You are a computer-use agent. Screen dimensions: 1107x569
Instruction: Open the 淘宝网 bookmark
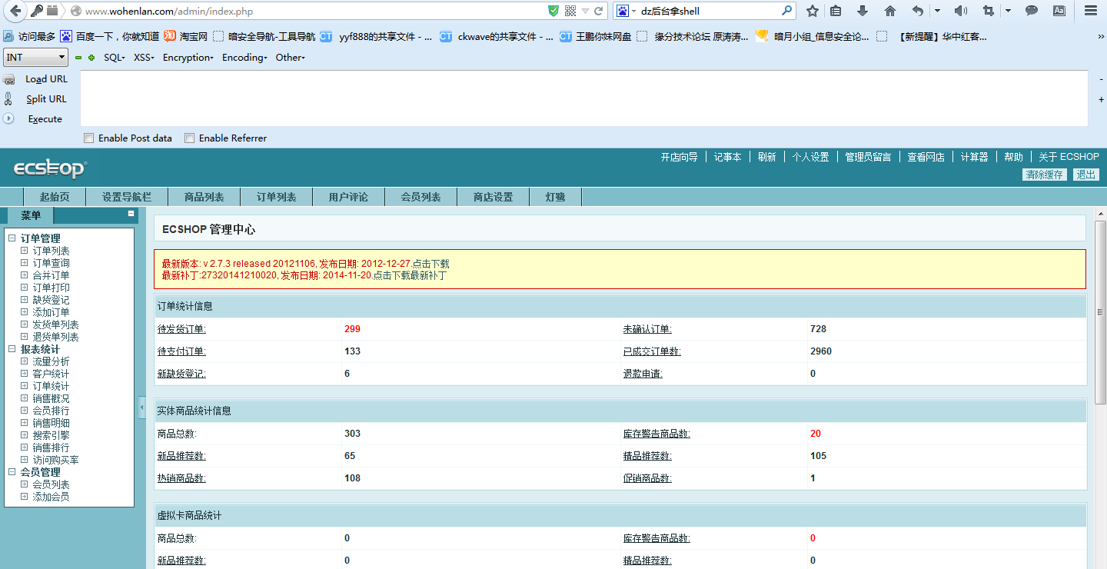click(185, 36)
